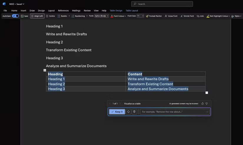
Task: Click the table move handle
Action: pos(45,70)
